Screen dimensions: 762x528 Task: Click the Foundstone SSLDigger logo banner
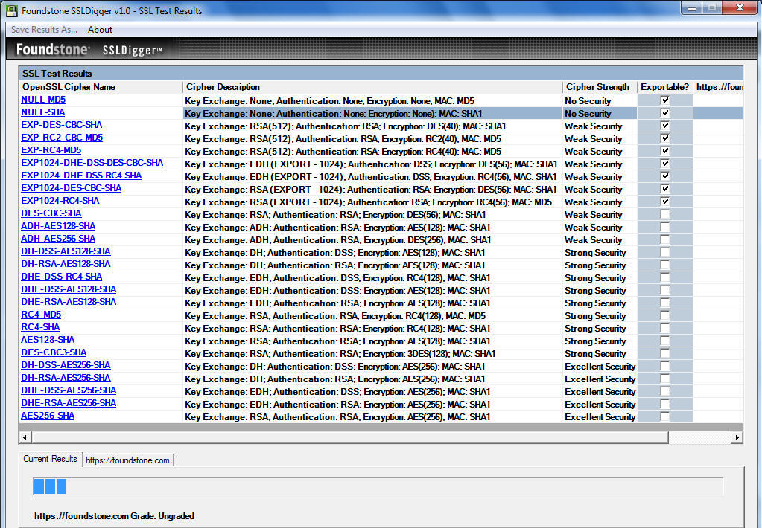pyautogui.click(x=89, y=50)
